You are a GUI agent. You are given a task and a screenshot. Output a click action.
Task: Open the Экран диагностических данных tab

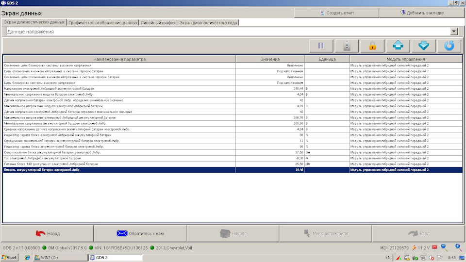(x=34, y=22)
